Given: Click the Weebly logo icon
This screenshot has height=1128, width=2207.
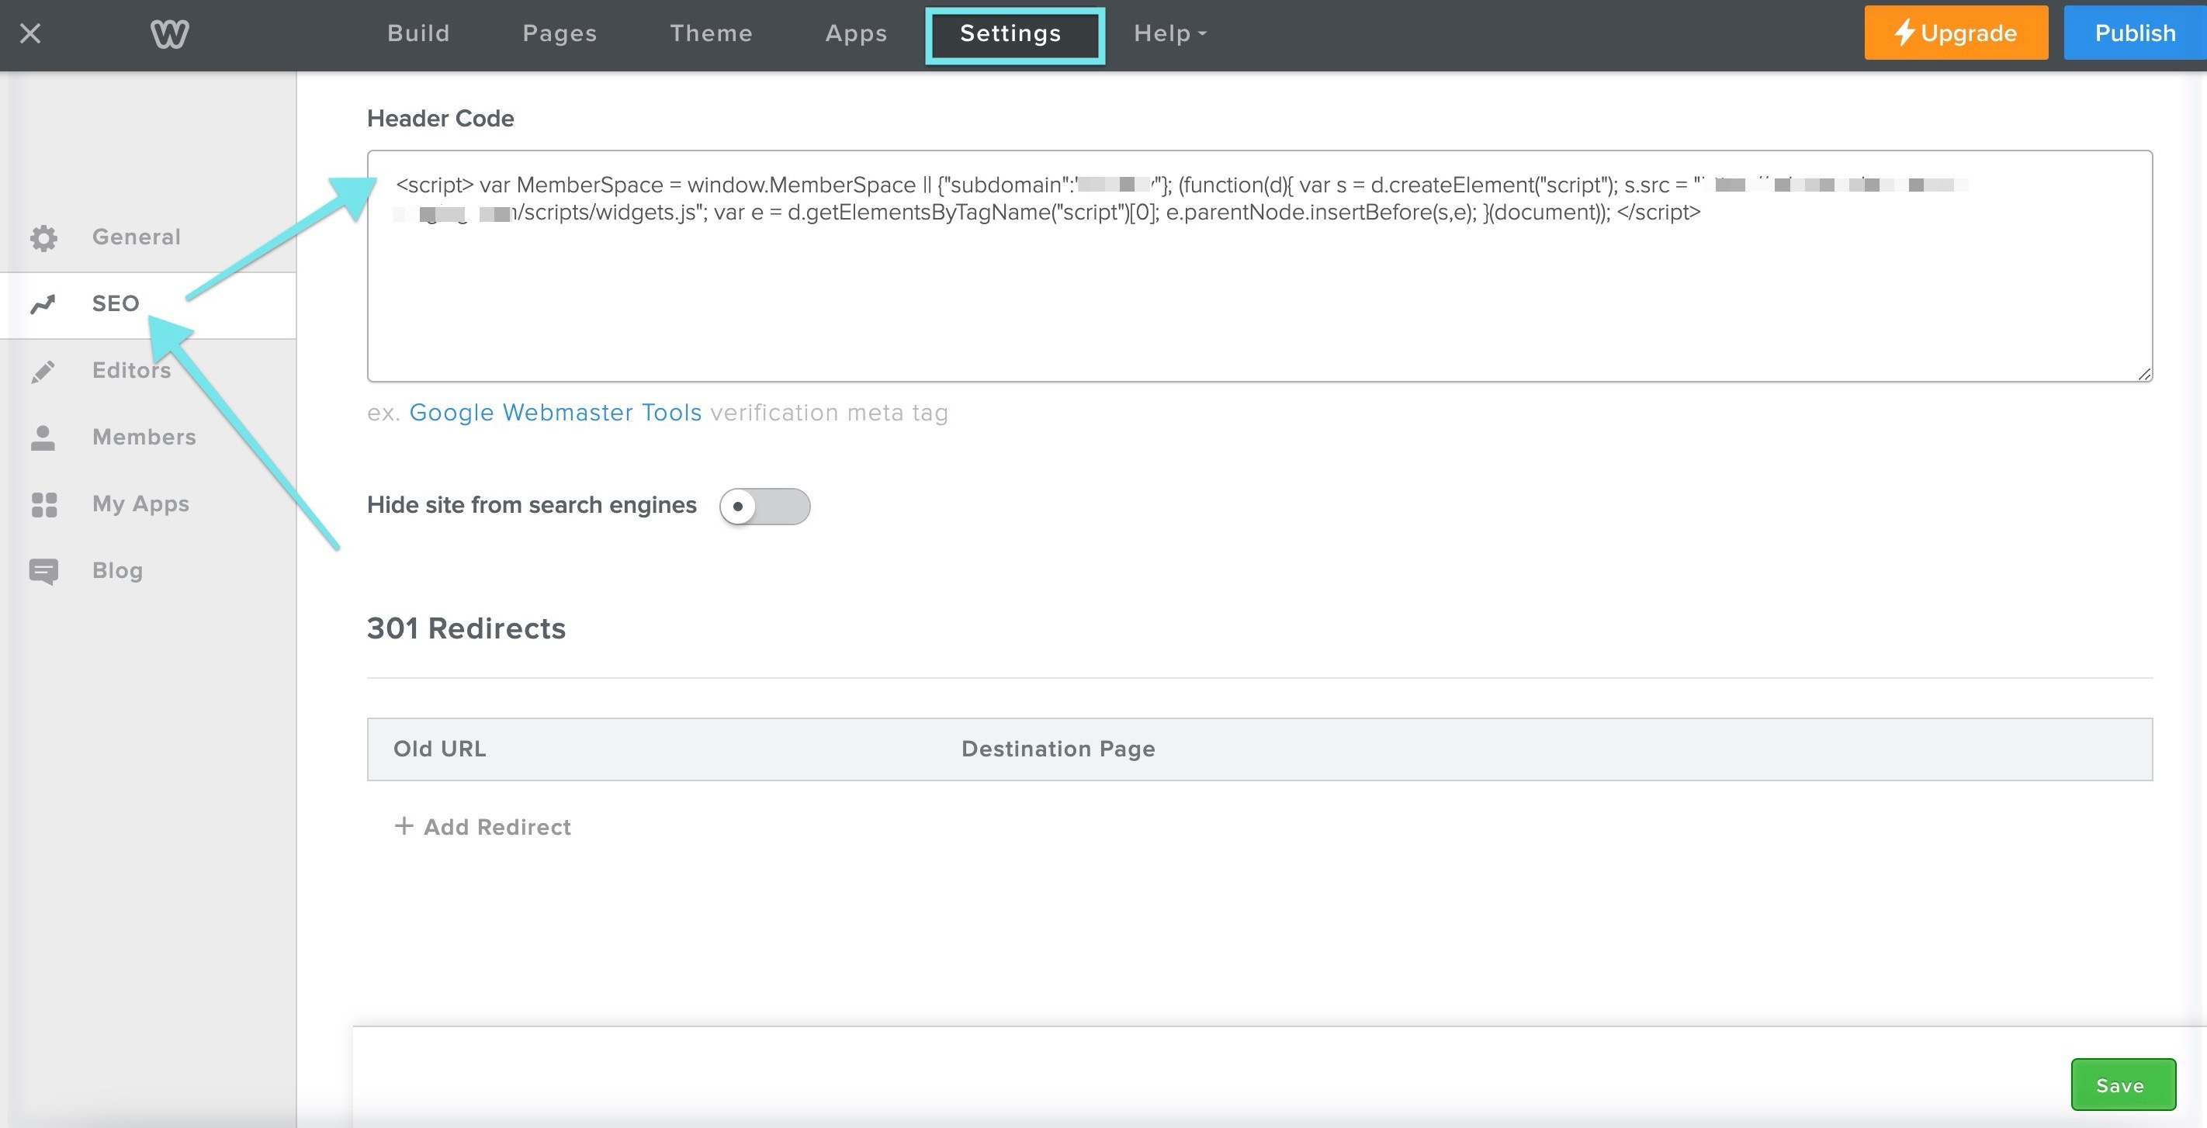Looking at the screenshot, I should coord(168,33).
